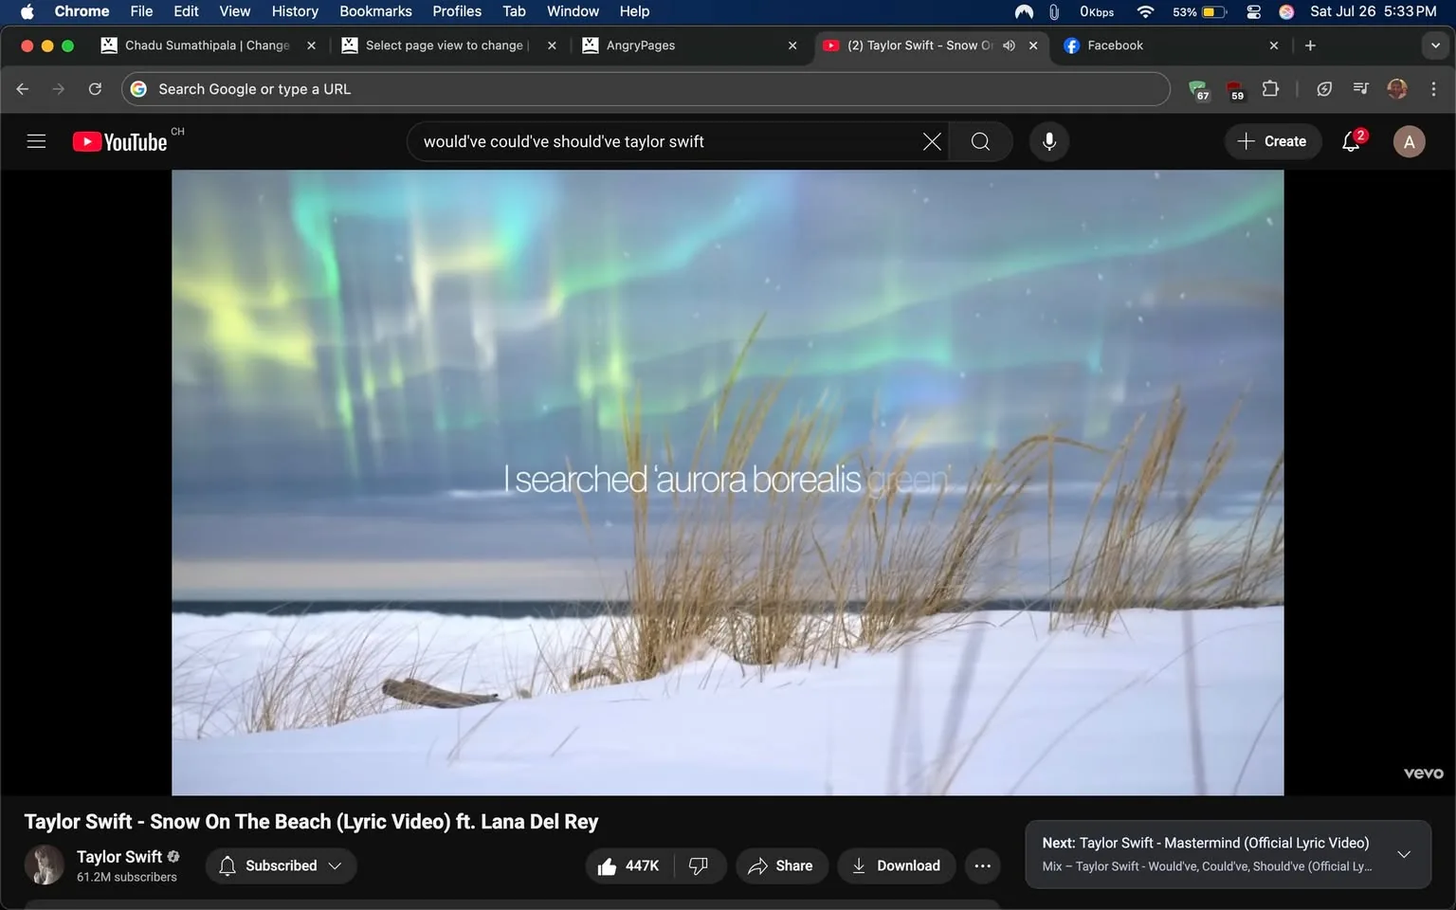Open the YouTube hamburger menu
Viewport: 1456px width, 910px height.
pos(36,140)
